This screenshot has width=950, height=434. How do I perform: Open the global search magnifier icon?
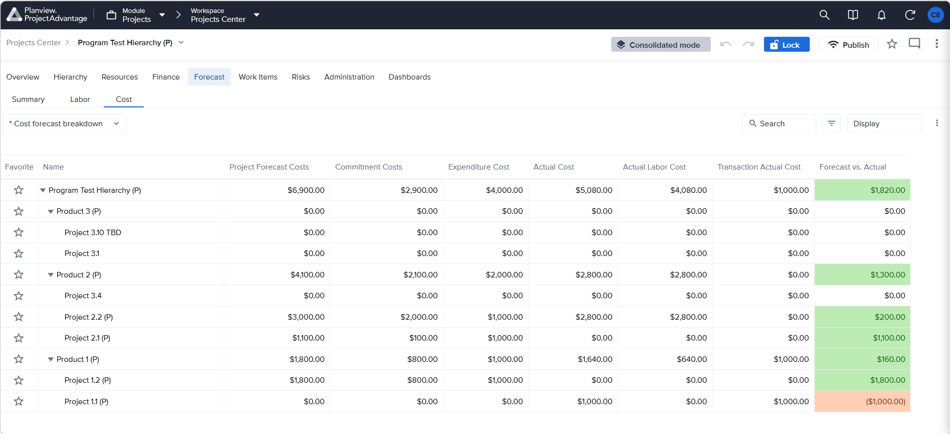[x=824, y=15]
